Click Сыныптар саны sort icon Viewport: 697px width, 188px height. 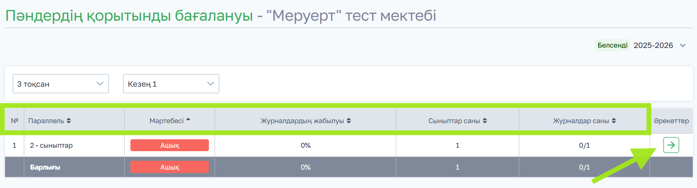point(485,121)
